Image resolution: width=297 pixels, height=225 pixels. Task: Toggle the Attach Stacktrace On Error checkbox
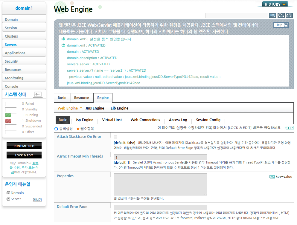(115, 137)
